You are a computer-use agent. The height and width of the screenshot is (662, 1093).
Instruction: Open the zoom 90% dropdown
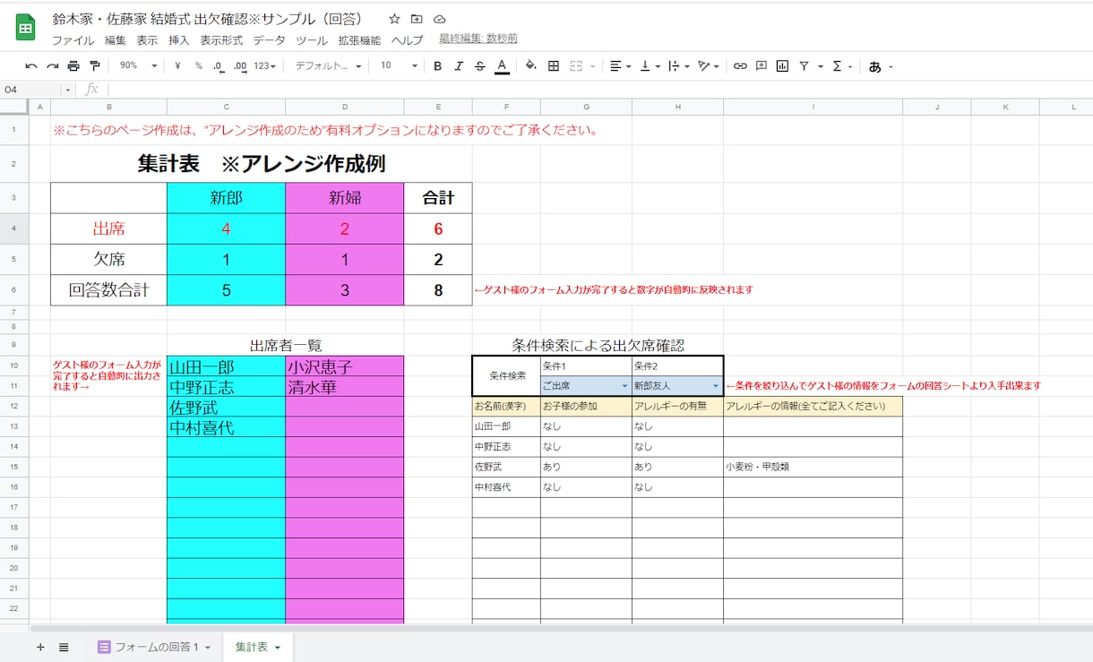pos(138,66)
